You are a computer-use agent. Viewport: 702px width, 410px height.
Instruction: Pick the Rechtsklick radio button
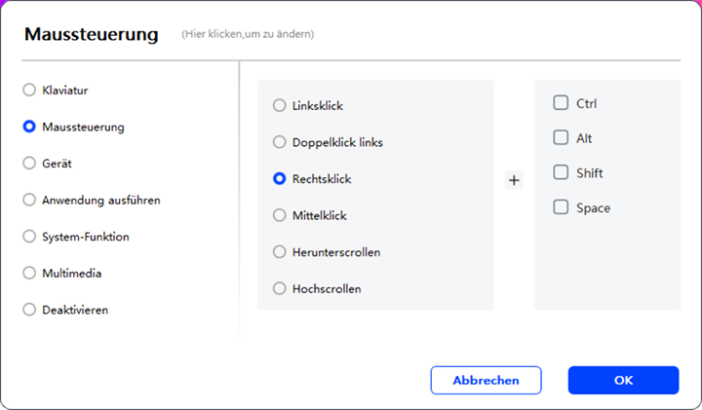280,179
